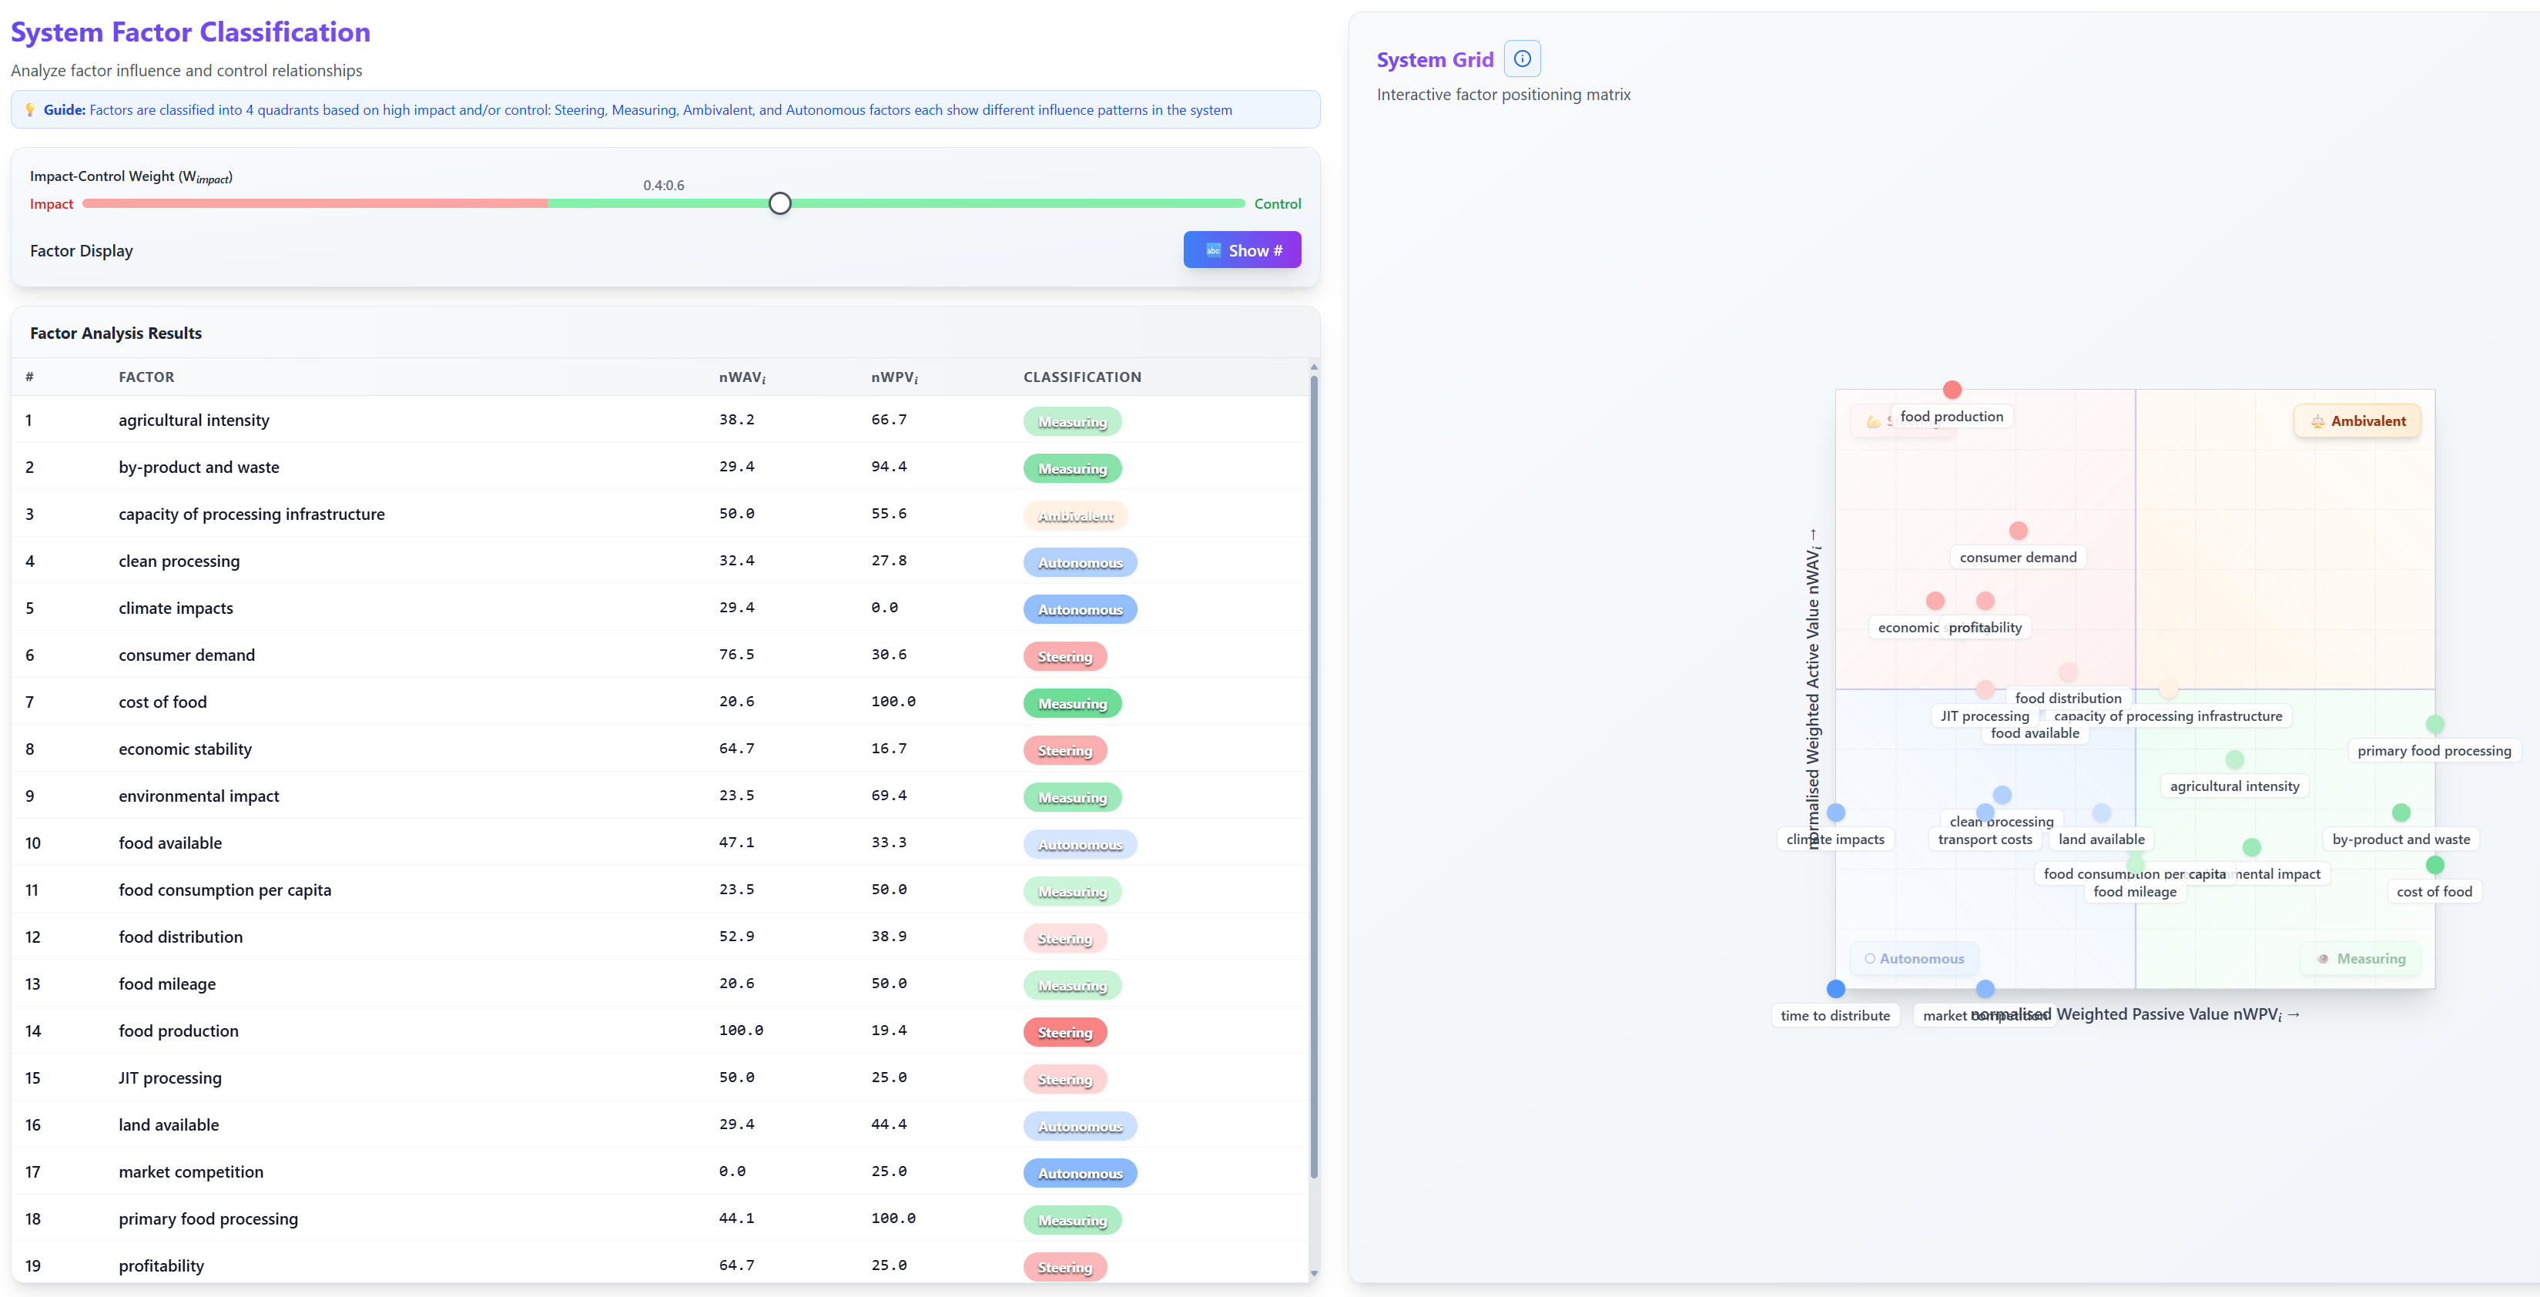
Task: Click the agricultural intensity data point
Action: tap(2234, 759)
